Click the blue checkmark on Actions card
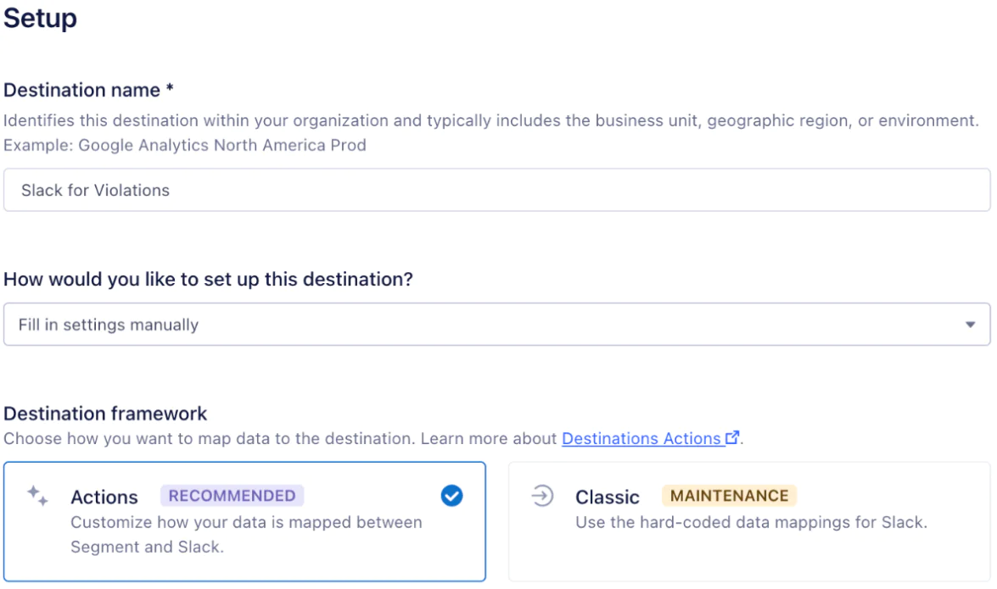The image size is (997, 589). (x=451, y=497)
